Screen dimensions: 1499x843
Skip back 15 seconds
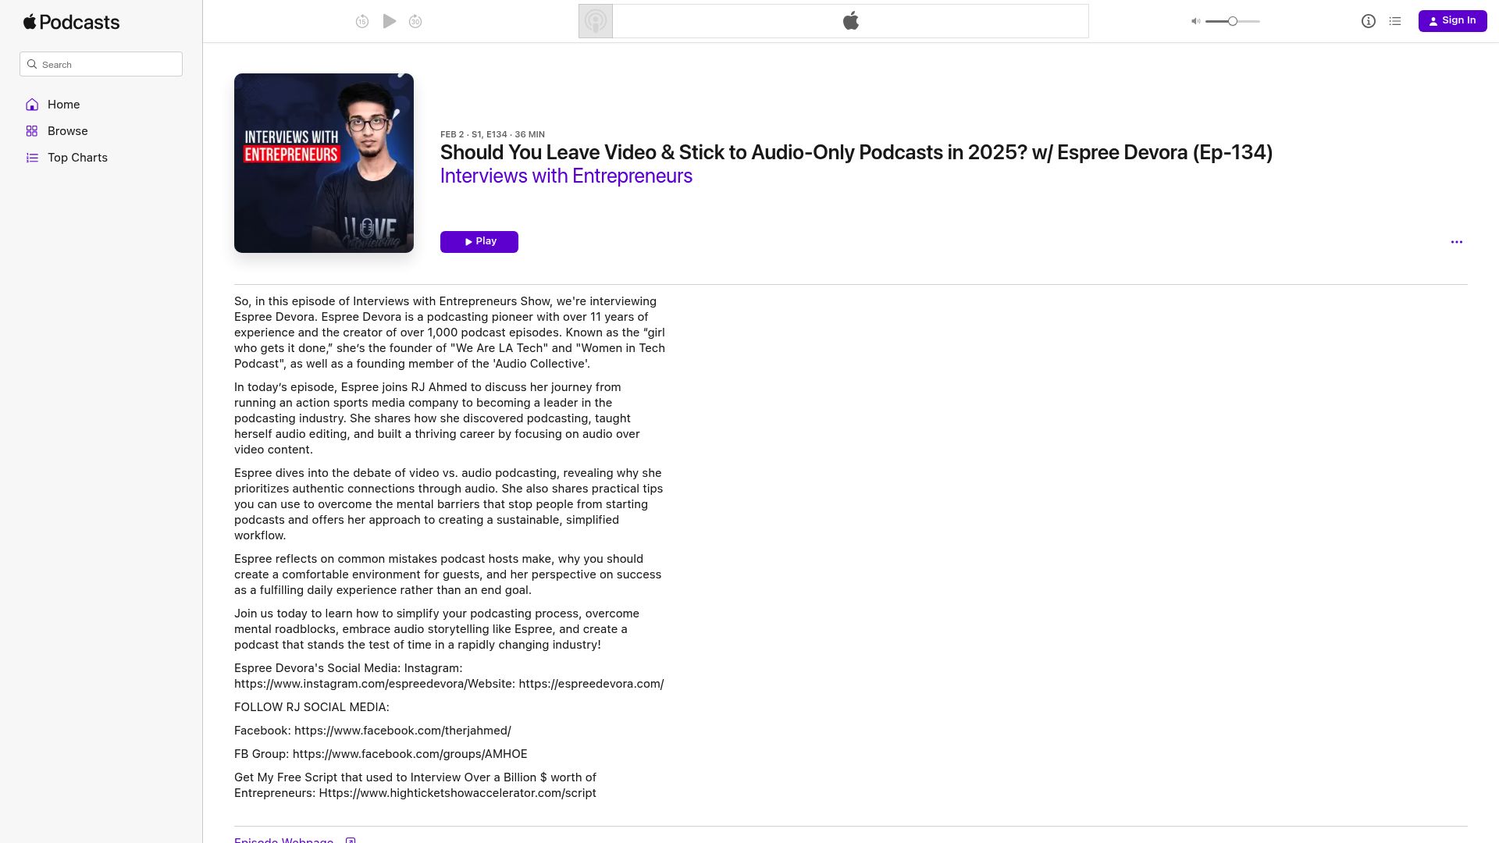click(361, 22)
